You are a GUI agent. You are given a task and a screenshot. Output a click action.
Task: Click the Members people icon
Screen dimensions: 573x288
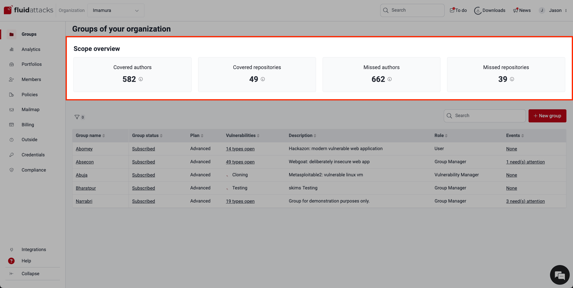[x=12, y=80]
